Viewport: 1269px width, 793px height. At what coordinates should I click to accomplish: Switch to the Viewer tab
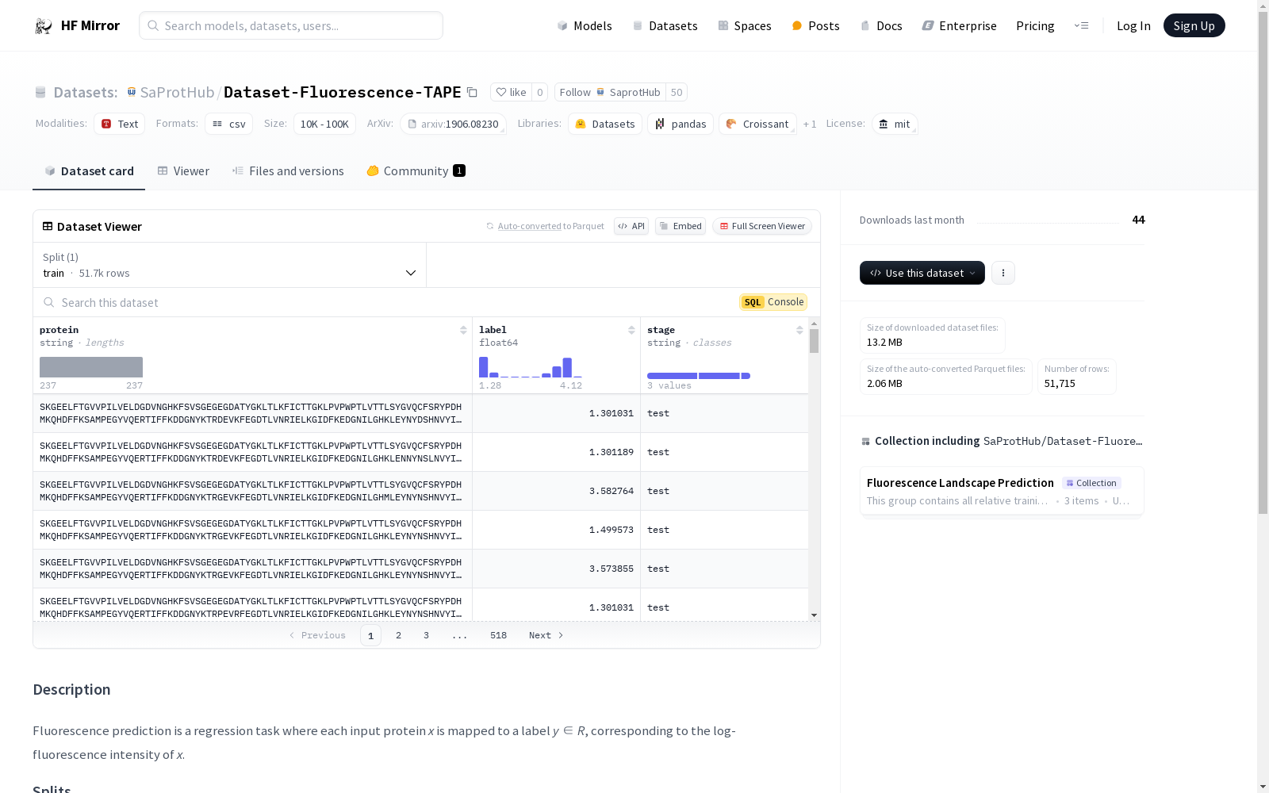click(183, 170)
